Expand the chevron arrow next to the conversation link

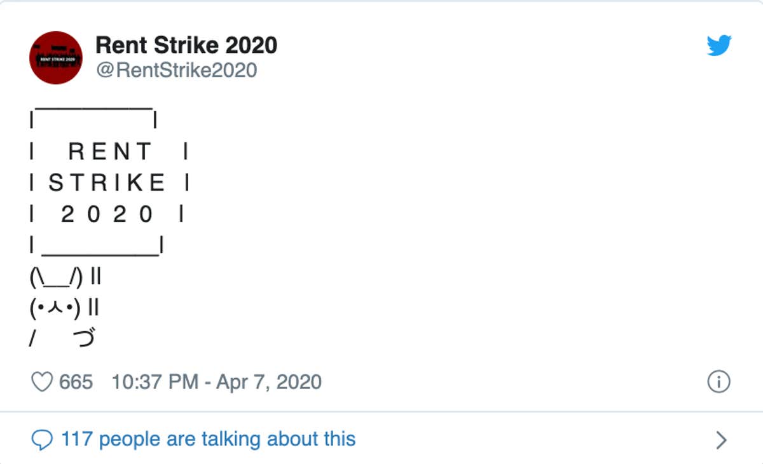tap(720, 439)
